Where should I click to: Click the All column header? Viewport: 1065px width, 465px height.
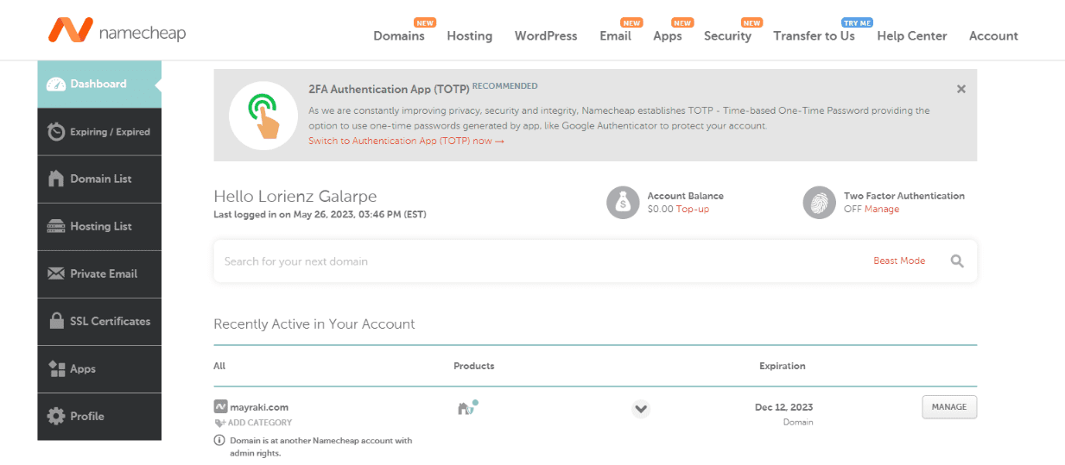pyautogui.click(x=219, y=366)
